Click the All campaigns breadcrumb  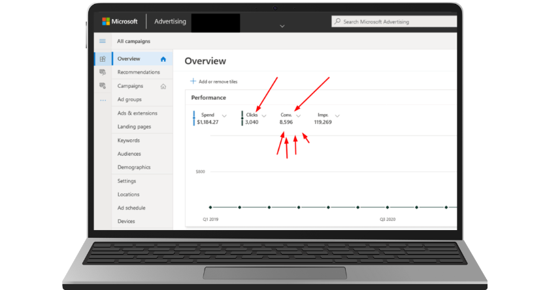133,41
